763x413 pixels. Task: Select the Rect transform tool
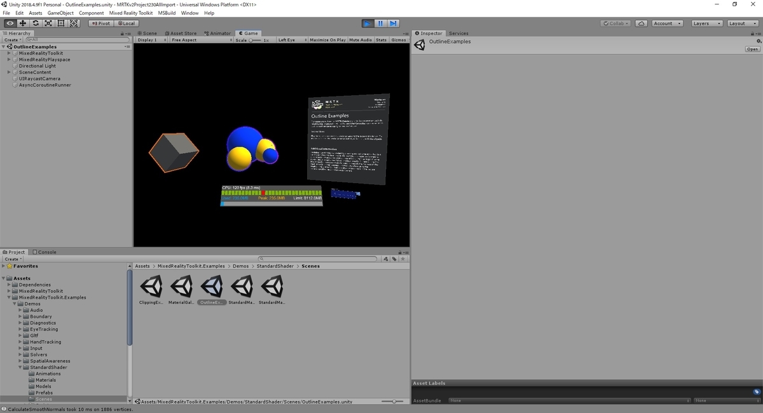[x=61, y=24]
